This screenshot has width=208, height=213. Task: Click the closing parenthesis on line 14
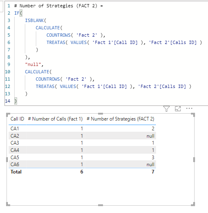click(x=15, y=101)
